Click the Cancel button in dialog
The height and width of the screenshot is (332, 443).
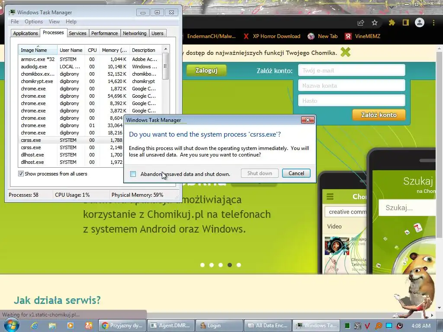[296, 173]
